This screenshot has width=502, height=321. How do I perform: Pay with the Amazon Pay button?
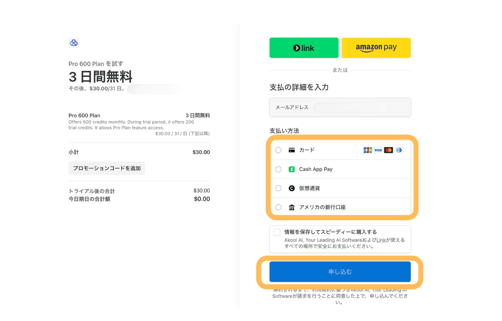click(x=376, y=48)
